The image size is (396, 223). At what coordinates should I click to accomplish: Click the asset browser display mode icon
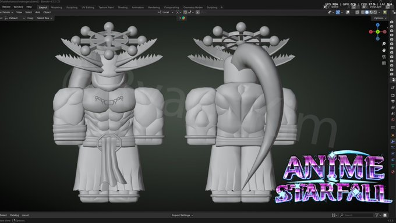pos(334,215)
